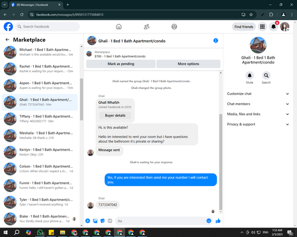
Task: Click the phone number 7373347042 message
Action: click(108, 205)
